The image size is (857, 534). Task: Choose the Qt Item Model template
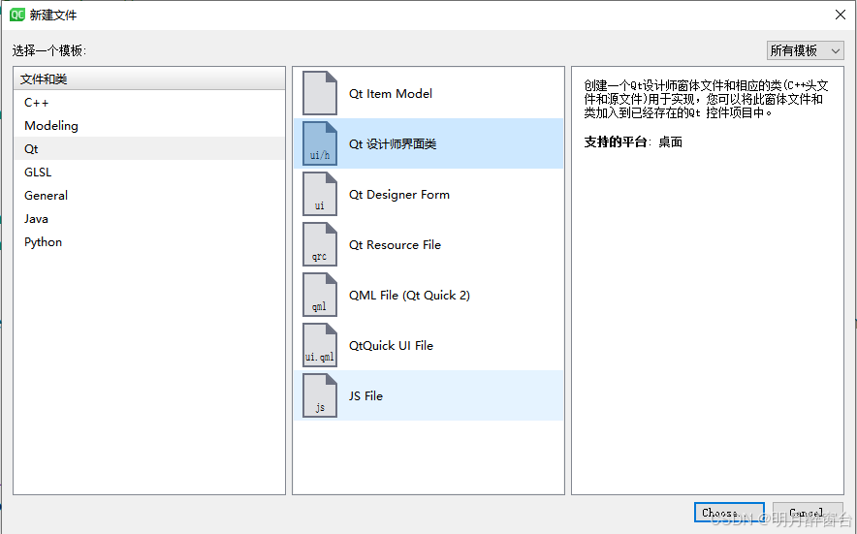428,93
